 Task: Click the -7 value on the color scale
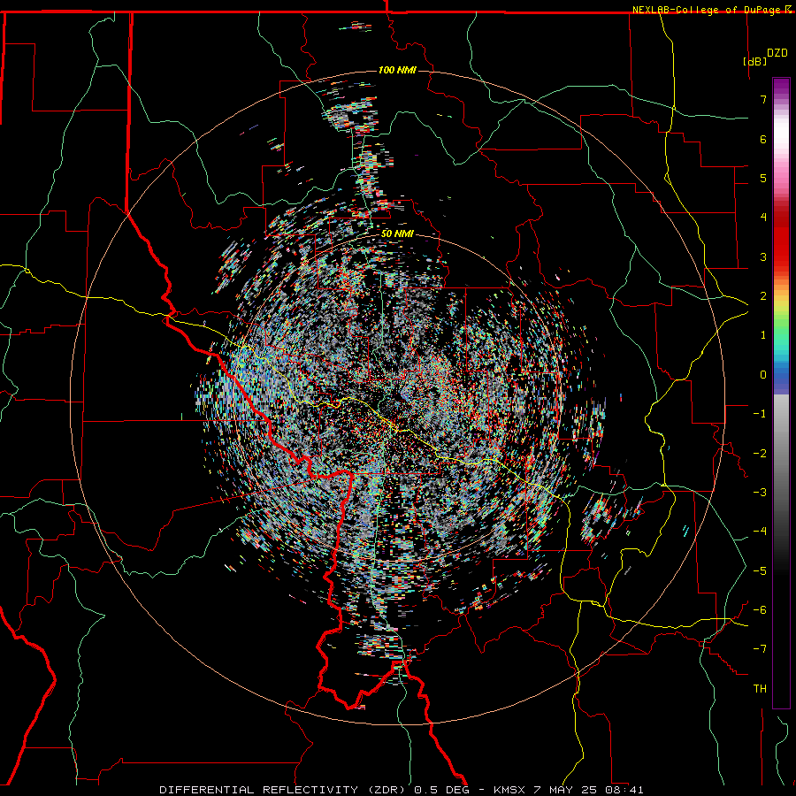(760, 649)
